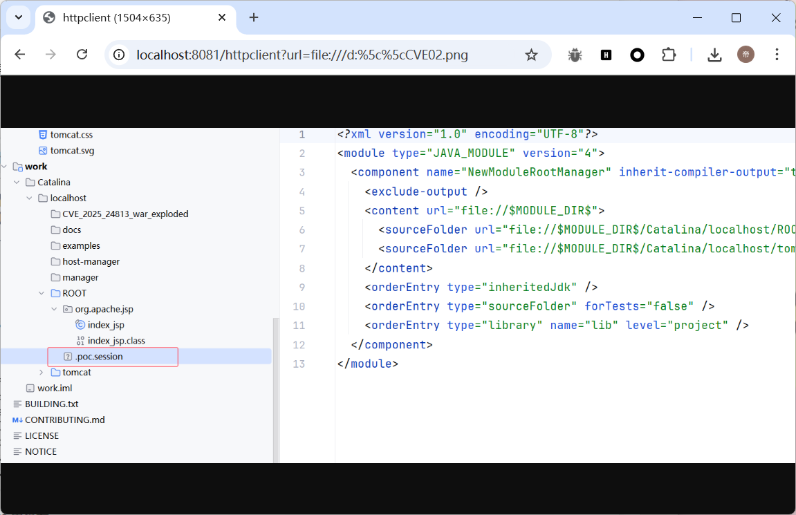Bookmark this page with the star

[531, 55]
